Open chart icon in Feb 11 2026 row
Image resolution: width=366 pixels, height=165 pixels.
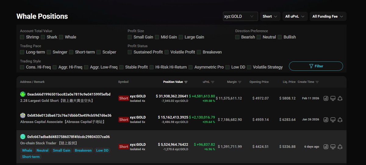tap(326, 99)
